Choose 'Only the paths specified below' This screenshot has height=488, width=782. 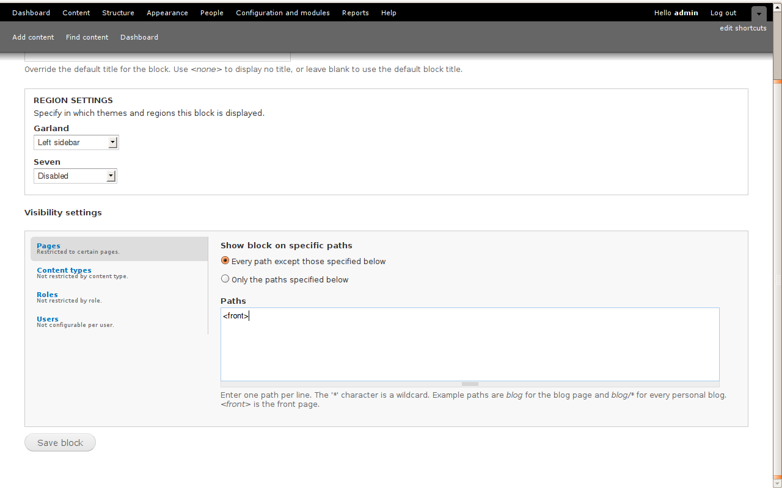[x=225, y=279]
